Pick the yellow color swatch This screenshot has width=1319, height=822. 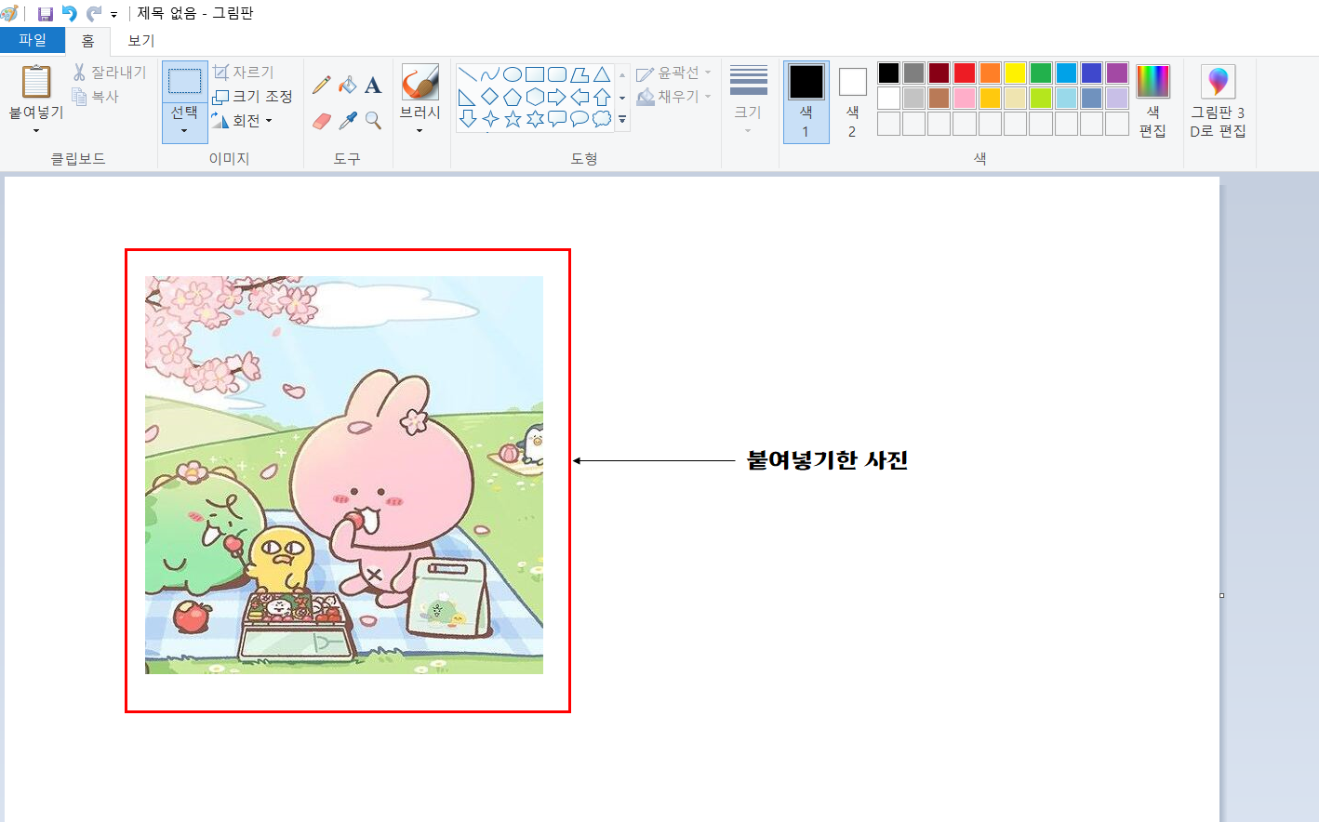click(1016, 73)
